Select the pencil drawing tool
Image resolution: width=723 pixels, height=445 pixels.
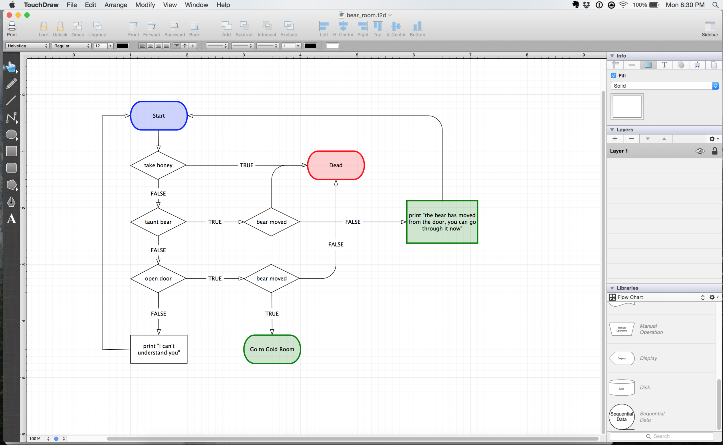pyautogui.click(x=11, y=84)
